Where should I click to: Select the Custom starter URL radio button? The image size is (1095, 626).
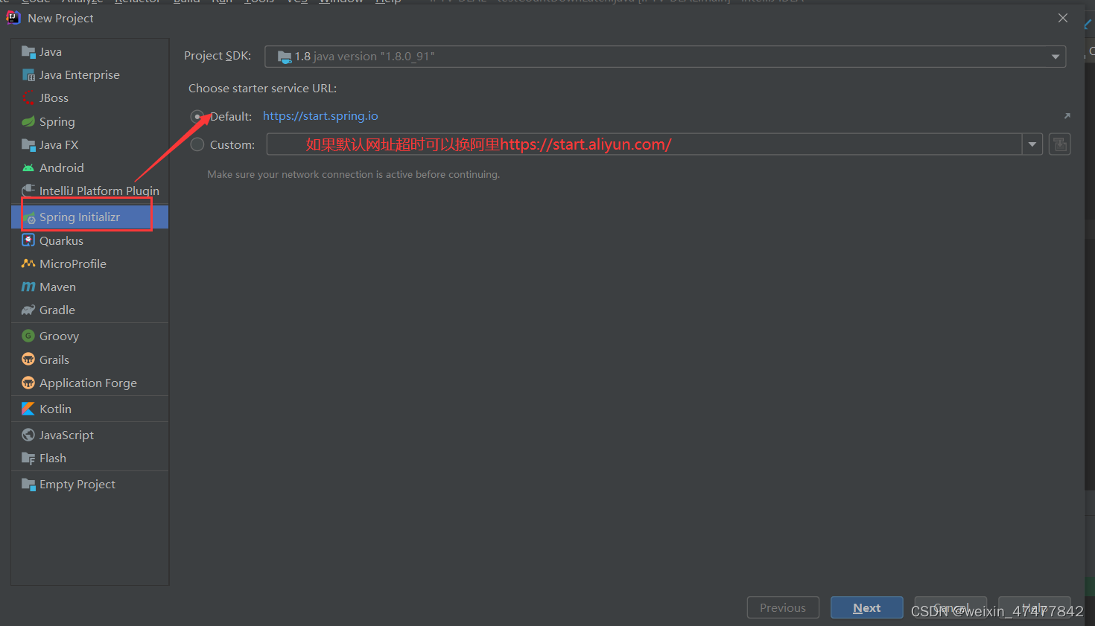[x=197, y=144]
